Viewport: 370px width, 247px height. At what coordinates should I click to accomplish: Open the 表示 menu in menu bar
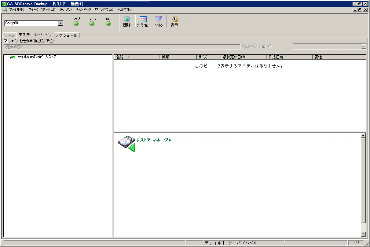pos(65,9)
